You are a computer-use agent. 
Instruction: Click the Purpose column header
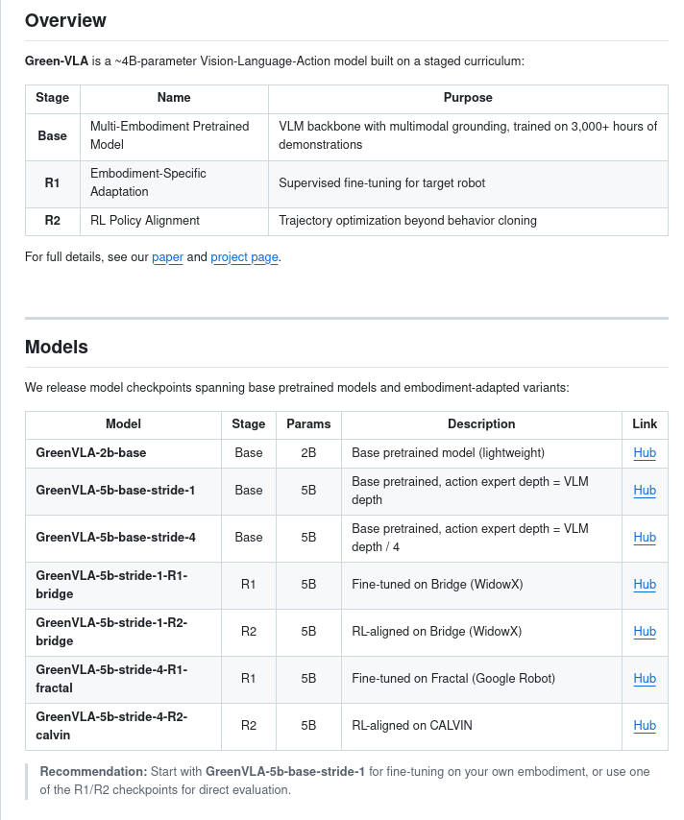(468, 98)
